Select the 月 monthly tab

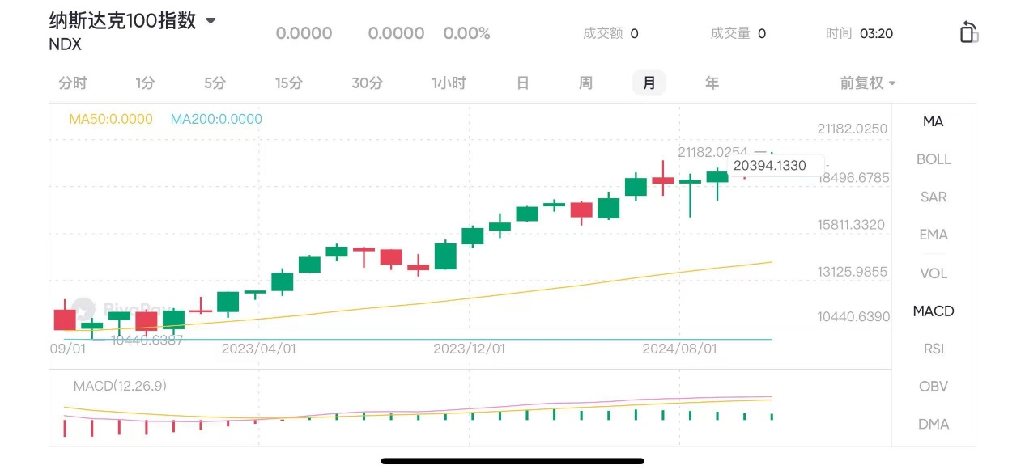click(649, 83)
